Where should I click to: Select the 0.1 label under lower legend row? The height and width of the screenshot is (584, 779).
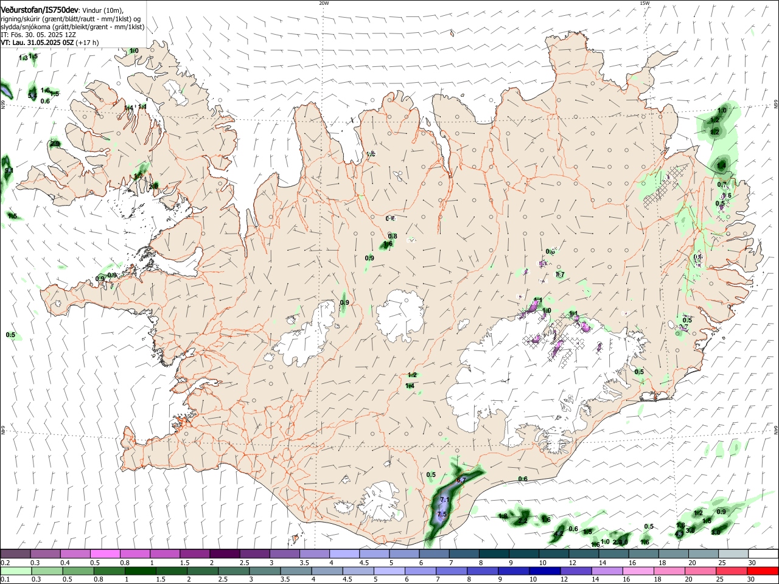pyautogui.click(x=5, y=579)
